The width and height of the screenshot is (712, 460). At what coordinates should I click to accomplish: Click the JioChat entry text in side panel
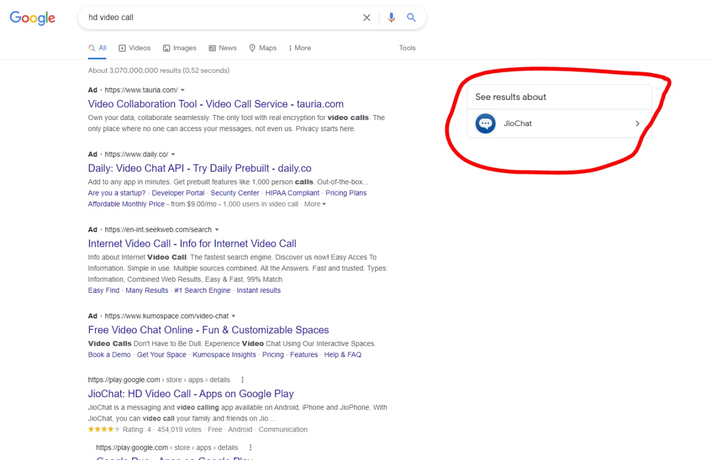[518, 123]
